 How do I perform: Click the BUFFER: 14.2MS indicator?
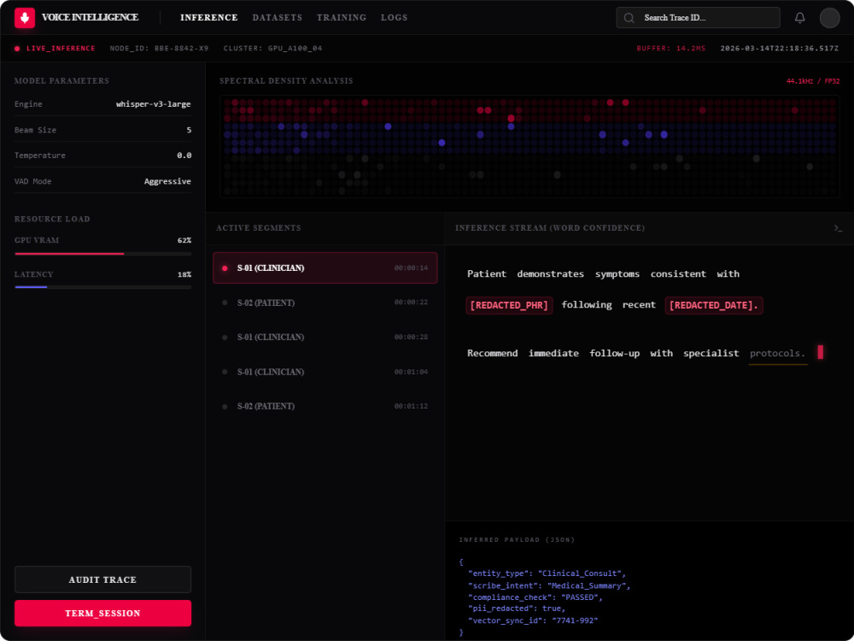pos(671,49)
